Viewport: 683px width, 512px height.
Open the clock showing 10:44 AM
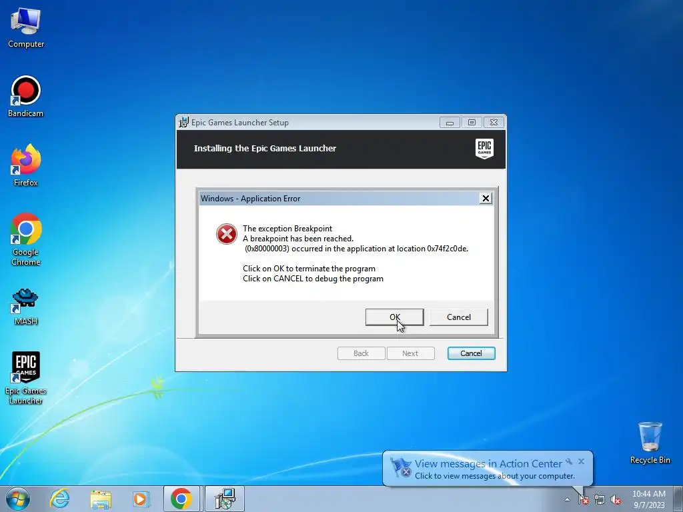tap(648, 494)
